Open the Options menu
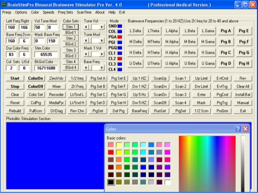 click(21, 12)
